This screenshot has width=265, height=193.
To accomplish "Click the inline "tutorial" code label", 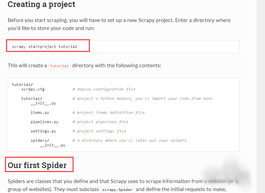I will [x=60, y=66].
